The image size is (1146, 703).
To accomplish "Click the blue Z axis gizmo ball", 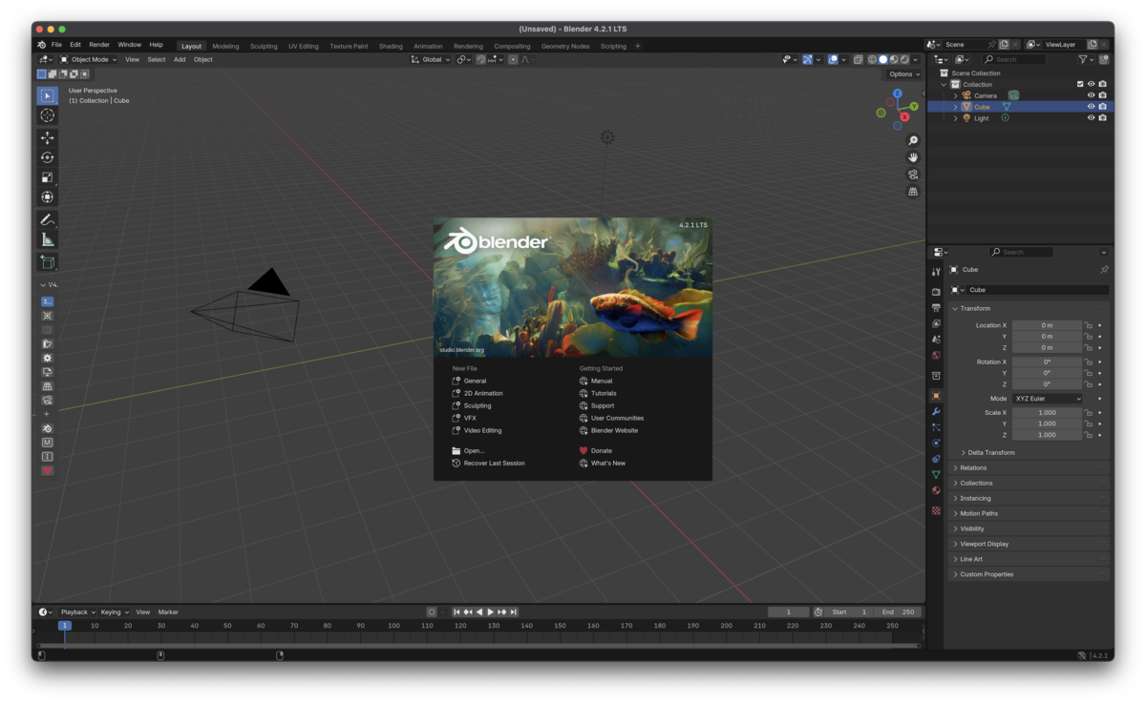I will (898, 93).
